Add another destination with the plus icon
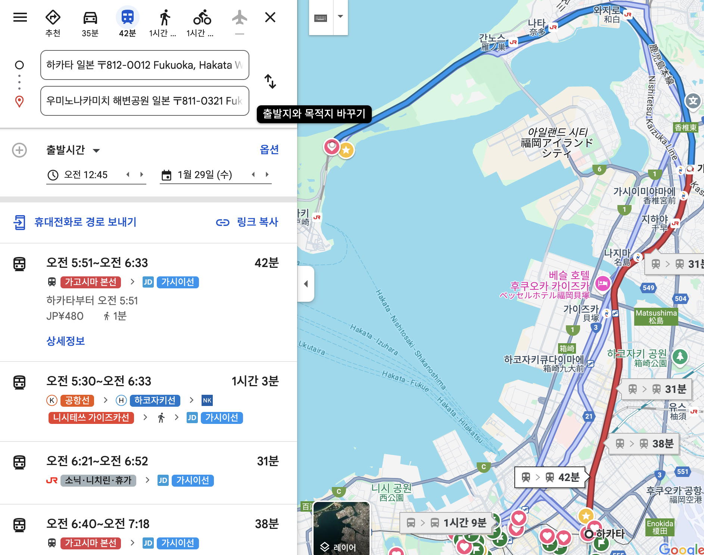 click(19, 150)
